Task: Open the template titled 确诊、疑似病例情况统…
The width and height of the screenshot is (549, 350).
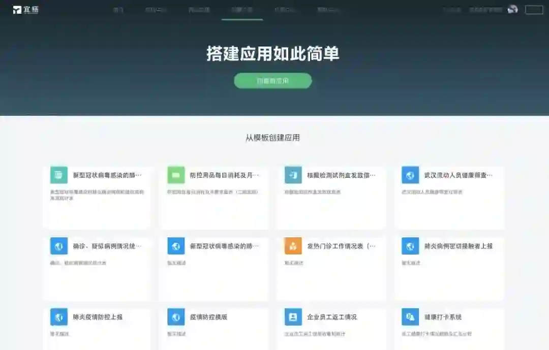Action: tap(107, 246)
